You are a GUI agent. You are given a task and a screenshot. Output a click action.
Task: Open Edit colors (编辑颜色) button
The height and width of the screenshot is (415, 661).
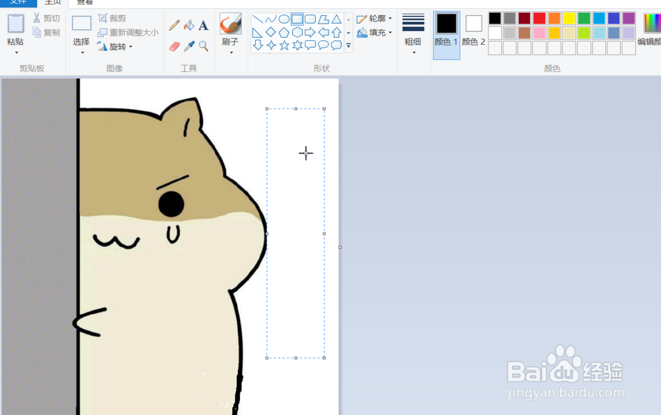click(x=650, y=30)
